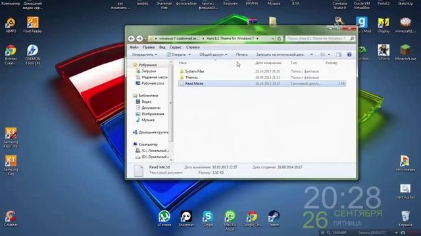Open Недавние места in navigation pane

(x=155, y=77)
